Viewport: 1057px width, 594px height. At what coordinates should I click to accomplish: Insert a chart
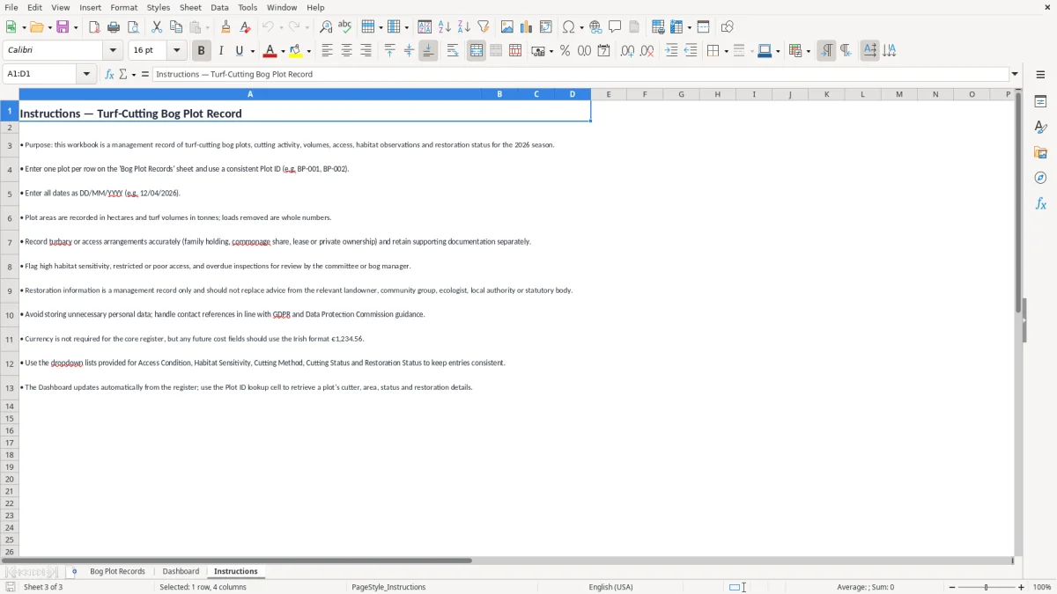[x=527, y=27]
